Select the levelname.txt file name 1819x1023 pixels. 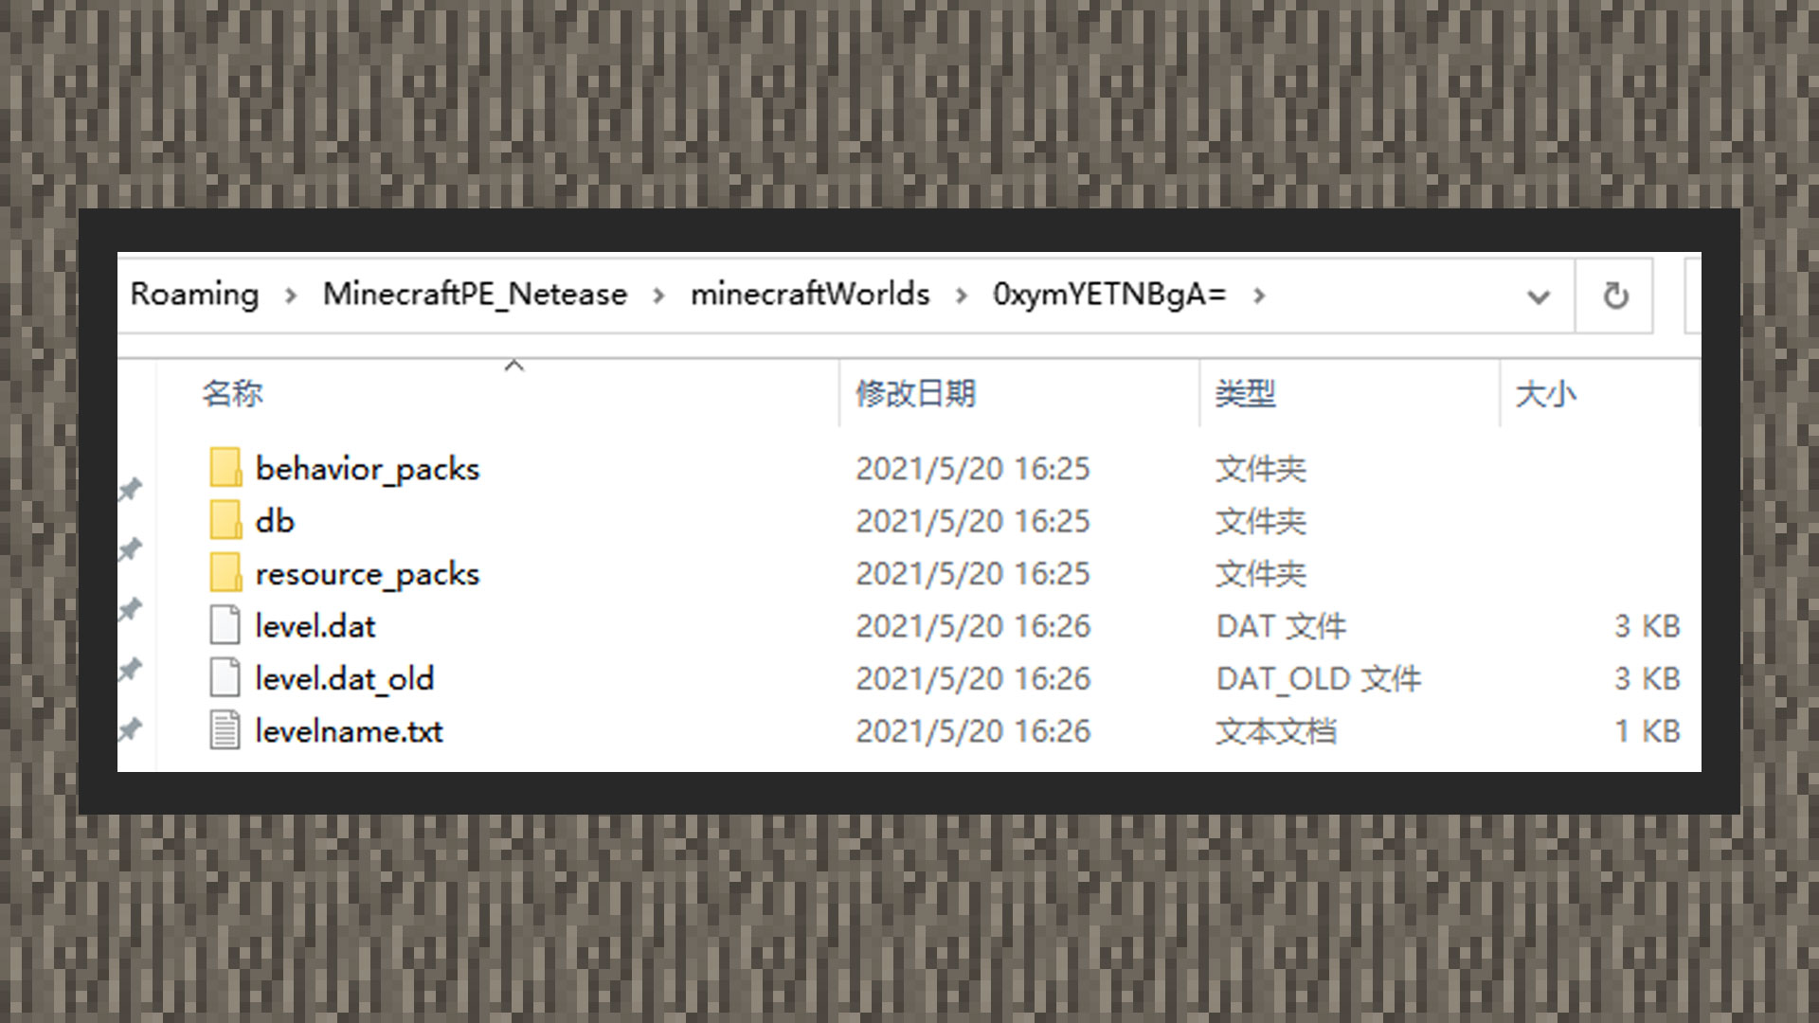pos(349,731)
